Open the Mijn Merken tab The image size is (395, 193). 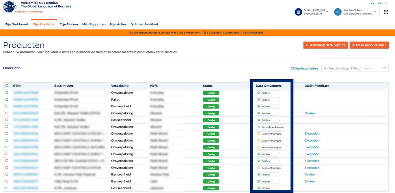[x=69, y=24]
